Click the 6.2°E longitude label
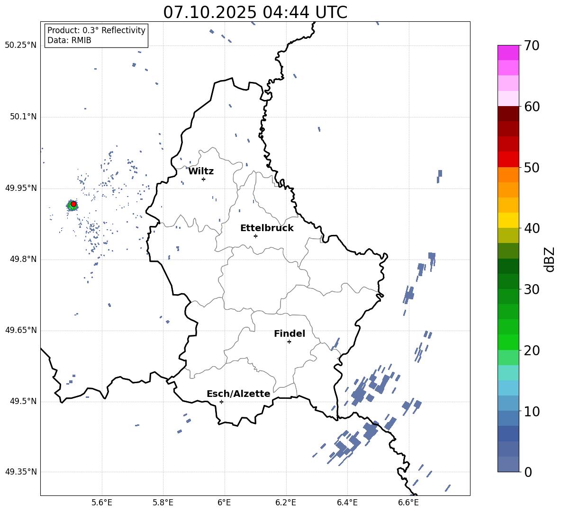Image resolution: width=561 pixels, height=512 pixels. coord(286,503)
